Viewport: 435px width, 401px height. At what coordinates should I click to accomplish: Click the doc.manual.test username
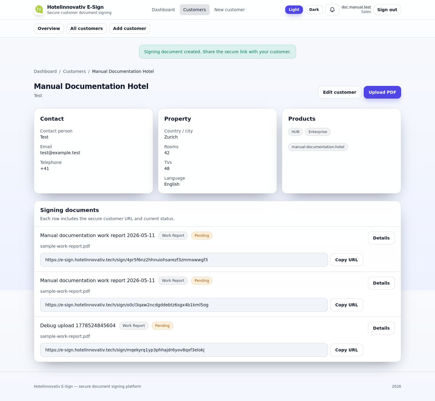(356, 7)
